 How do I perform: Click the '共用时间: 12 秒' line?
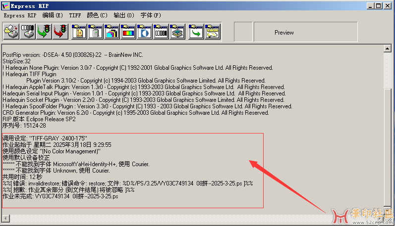point(22,177)
